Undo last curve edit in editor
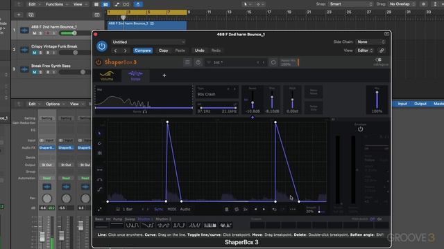This screenshot has width=444, height=249. click(x=274, y=210)
